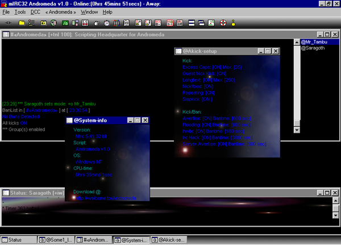Click 'No Bans Detected' in channel window
The height and width of the screenshot is (245, 341).
21,117
